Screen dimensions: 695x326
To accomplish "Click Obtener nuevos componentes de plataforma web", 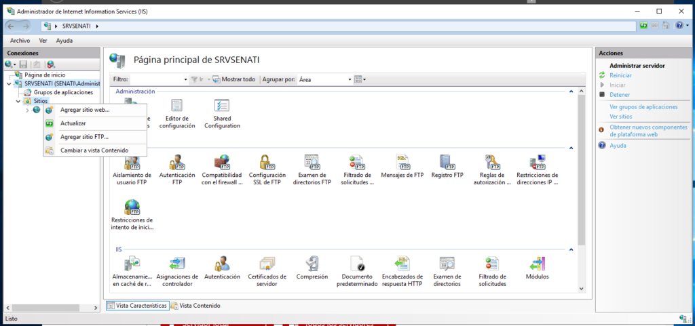I will tap(648, 131).
